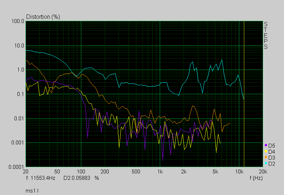284x195 pixels.
Task: Click the purple D5 legend swatch
Action: 266,145
